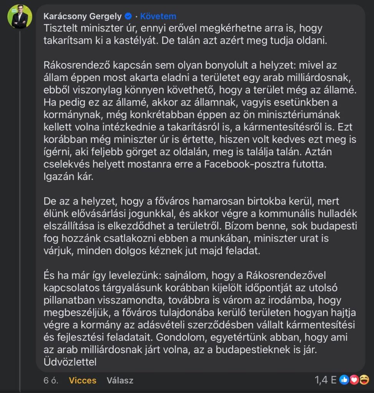This screenshot has width=374, height=393.
Task: Click the words Igazán kár
Action: [x=68, y=177]
